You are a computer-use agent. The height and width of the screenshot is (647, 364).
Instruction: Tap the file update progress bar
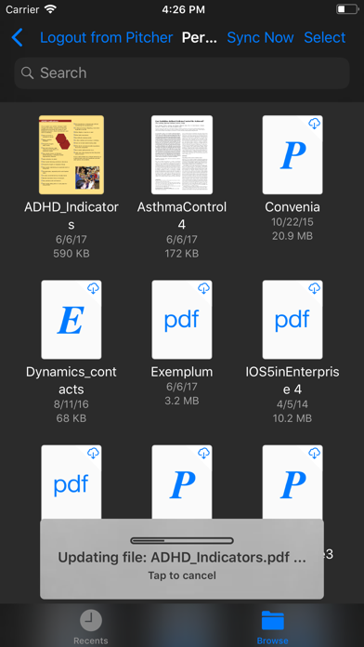(x=182, y=540)
